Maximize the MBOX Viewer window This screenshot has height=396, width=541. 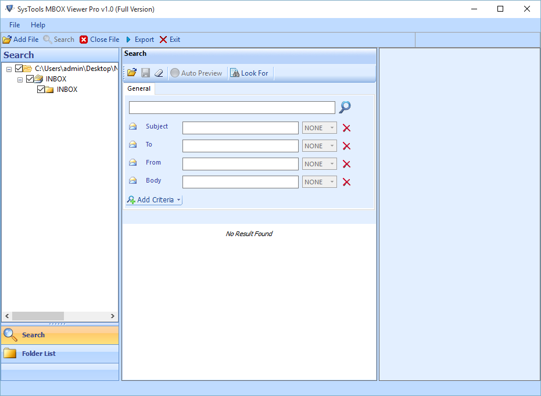(x=500, y=9)
